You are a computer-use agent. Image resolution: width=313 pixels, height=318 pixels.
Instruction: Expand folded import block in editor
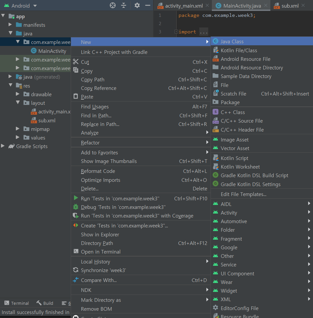point(176,32)
